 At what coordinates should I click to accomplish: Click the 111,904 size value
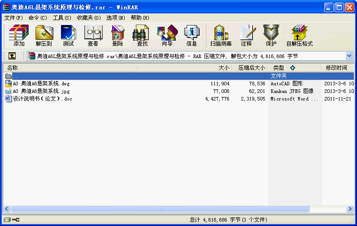pyautogui.click(x=220, y=84)
